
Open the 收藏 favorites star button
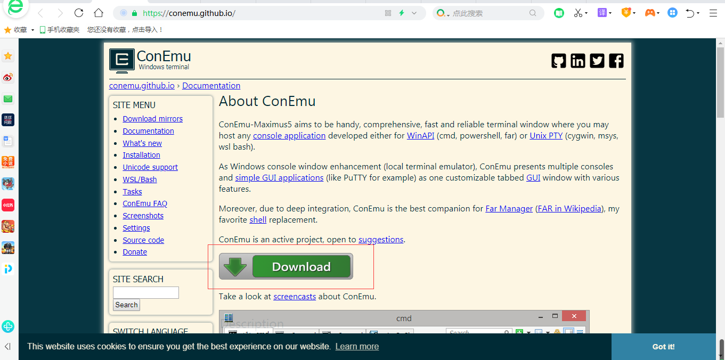[x=15, y=30]
